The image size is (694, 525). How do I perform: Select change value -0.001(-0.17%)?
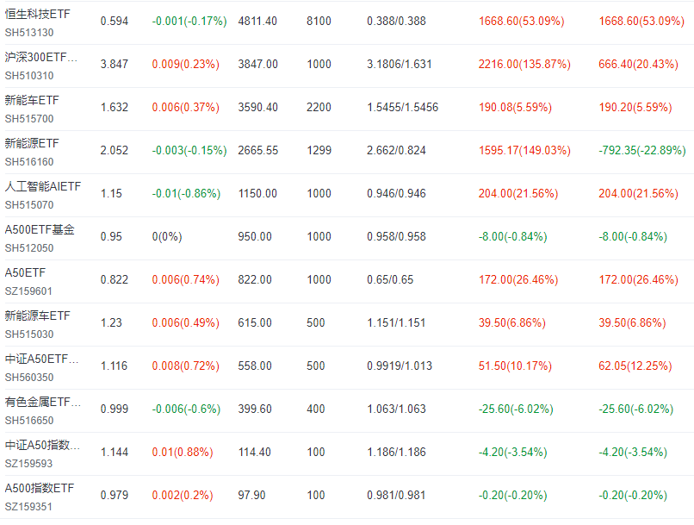tap(189, 22)
